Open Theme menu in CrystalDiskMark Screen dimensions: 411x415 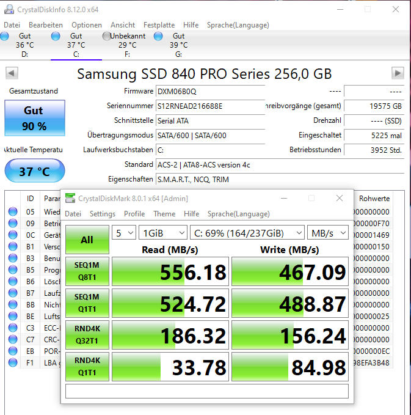pos(164,213)
